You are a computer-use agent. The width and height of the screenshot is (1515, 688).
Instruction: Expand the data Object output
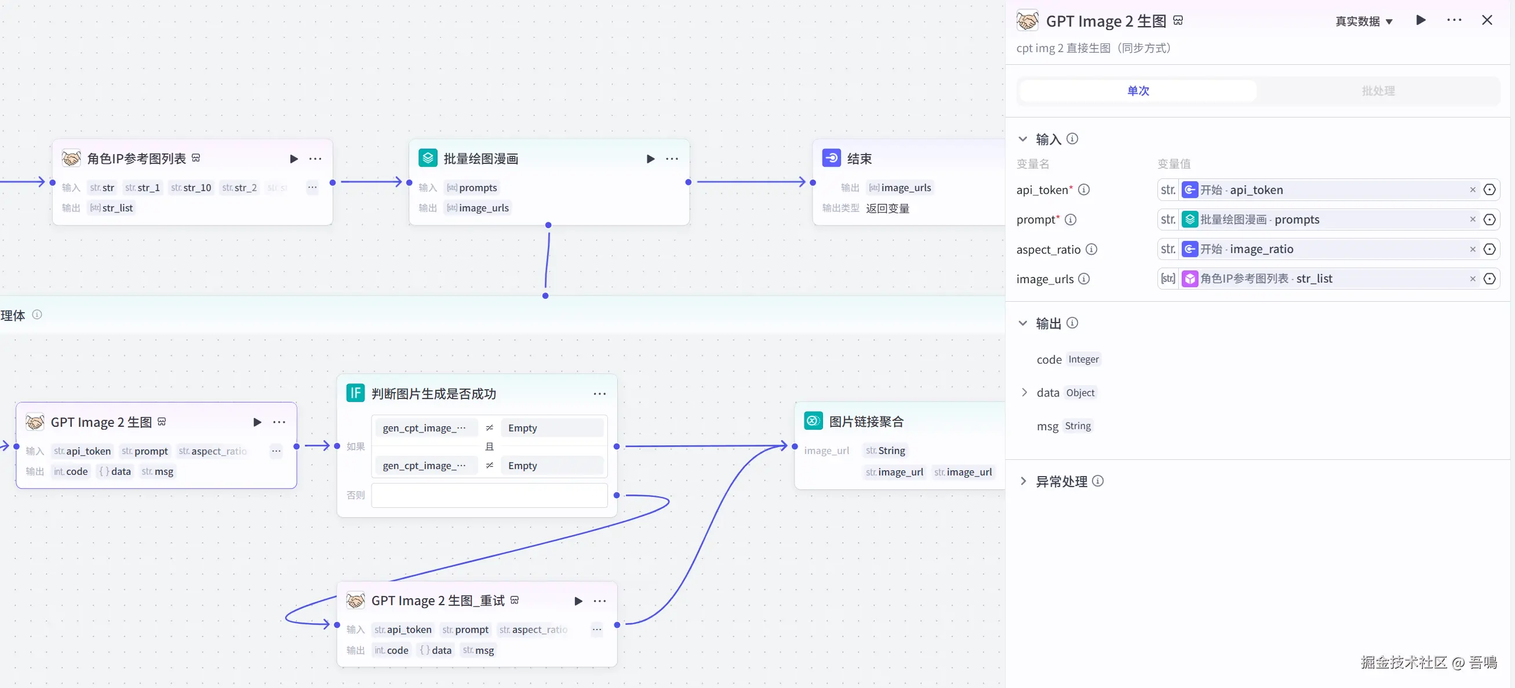pos(1024,393)
